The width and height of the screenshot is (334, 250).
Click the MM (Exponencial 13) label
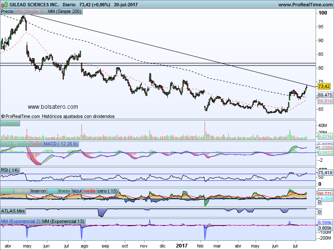pyautogui.click(x=63, y=221)
